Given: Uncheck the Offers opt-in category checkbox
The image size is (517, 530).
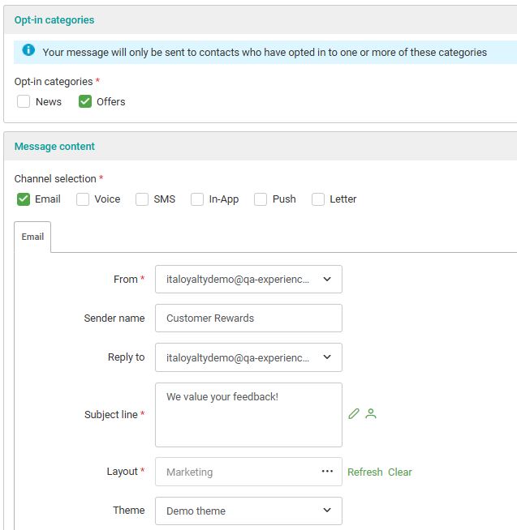Looking at the screenshot, I should pyautogui.click(x=85, y=102).
